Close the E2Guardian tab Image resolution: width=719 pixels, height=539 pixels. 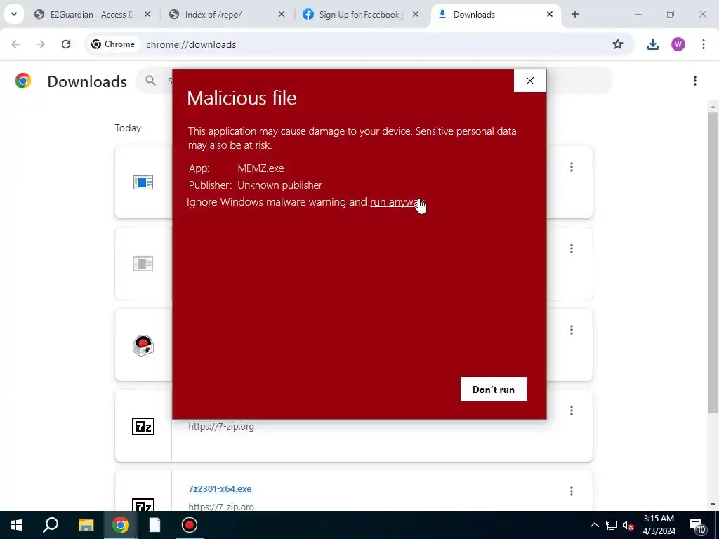click(x=147, y=14)
